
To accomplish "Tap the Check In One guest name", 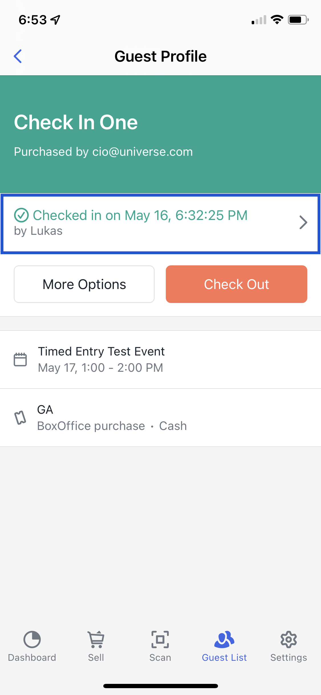I will [x=76, y=122].
